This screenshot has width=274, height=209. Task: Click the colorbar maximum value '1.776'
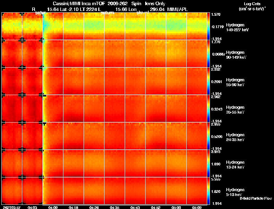216,42
